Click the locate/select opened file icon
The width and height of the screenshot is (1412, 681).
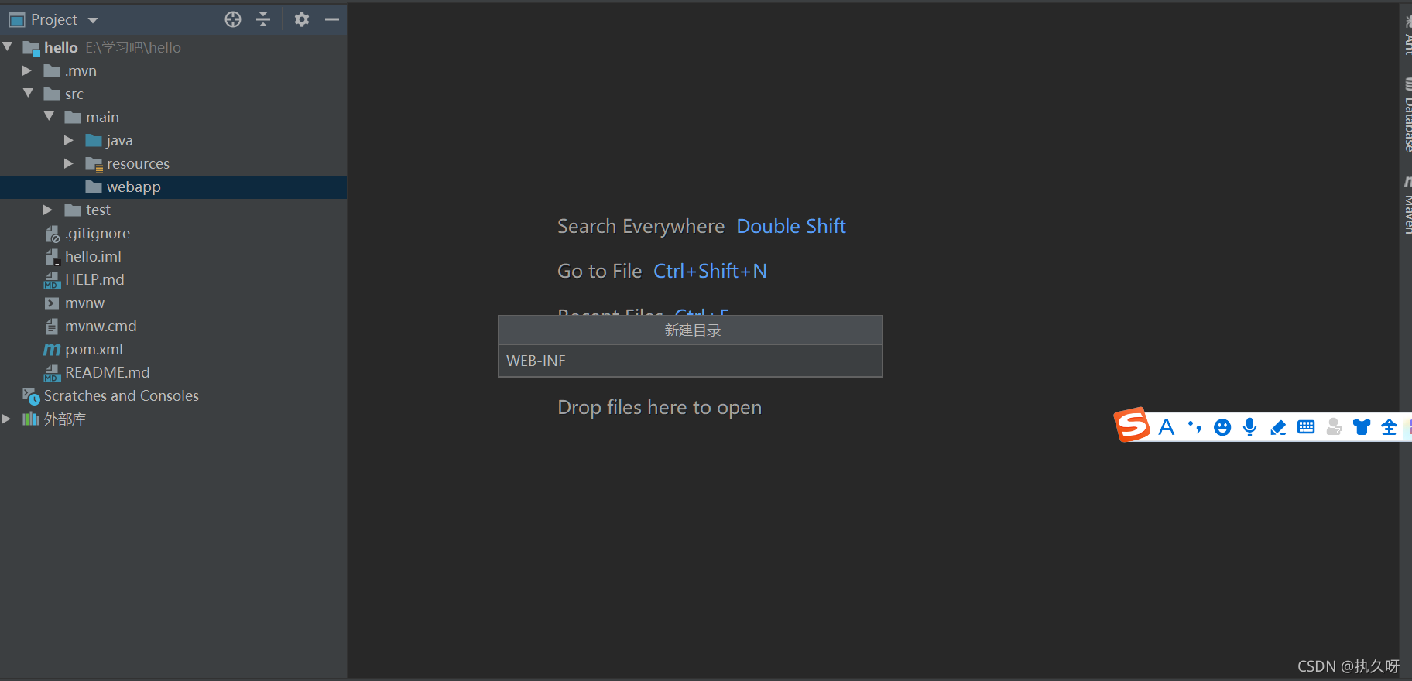pos(233,19)
